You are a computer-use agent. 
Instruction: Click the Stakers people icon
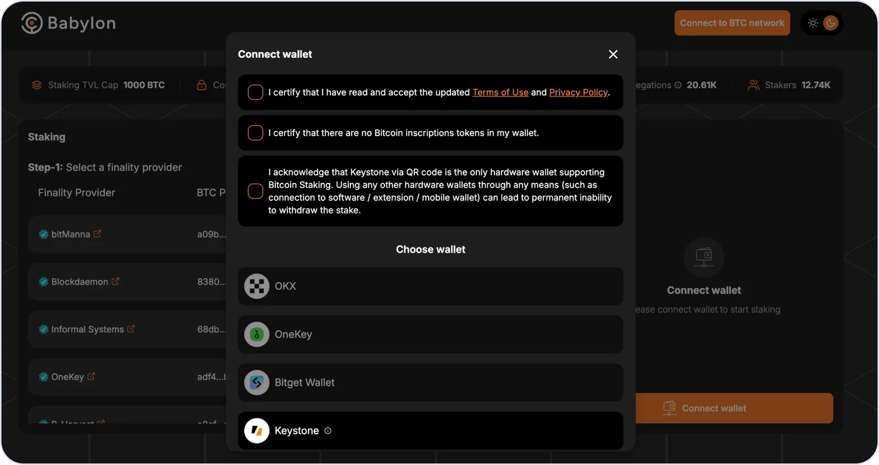[x=754, y=85]
